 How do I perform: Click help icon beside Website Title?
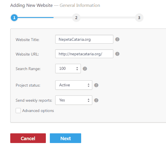click(117, 39)
